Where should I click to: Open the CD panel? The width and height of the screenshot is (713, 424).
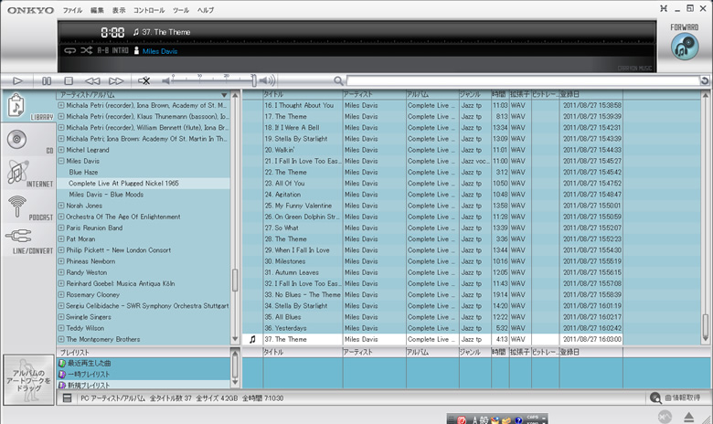(28, 141)
